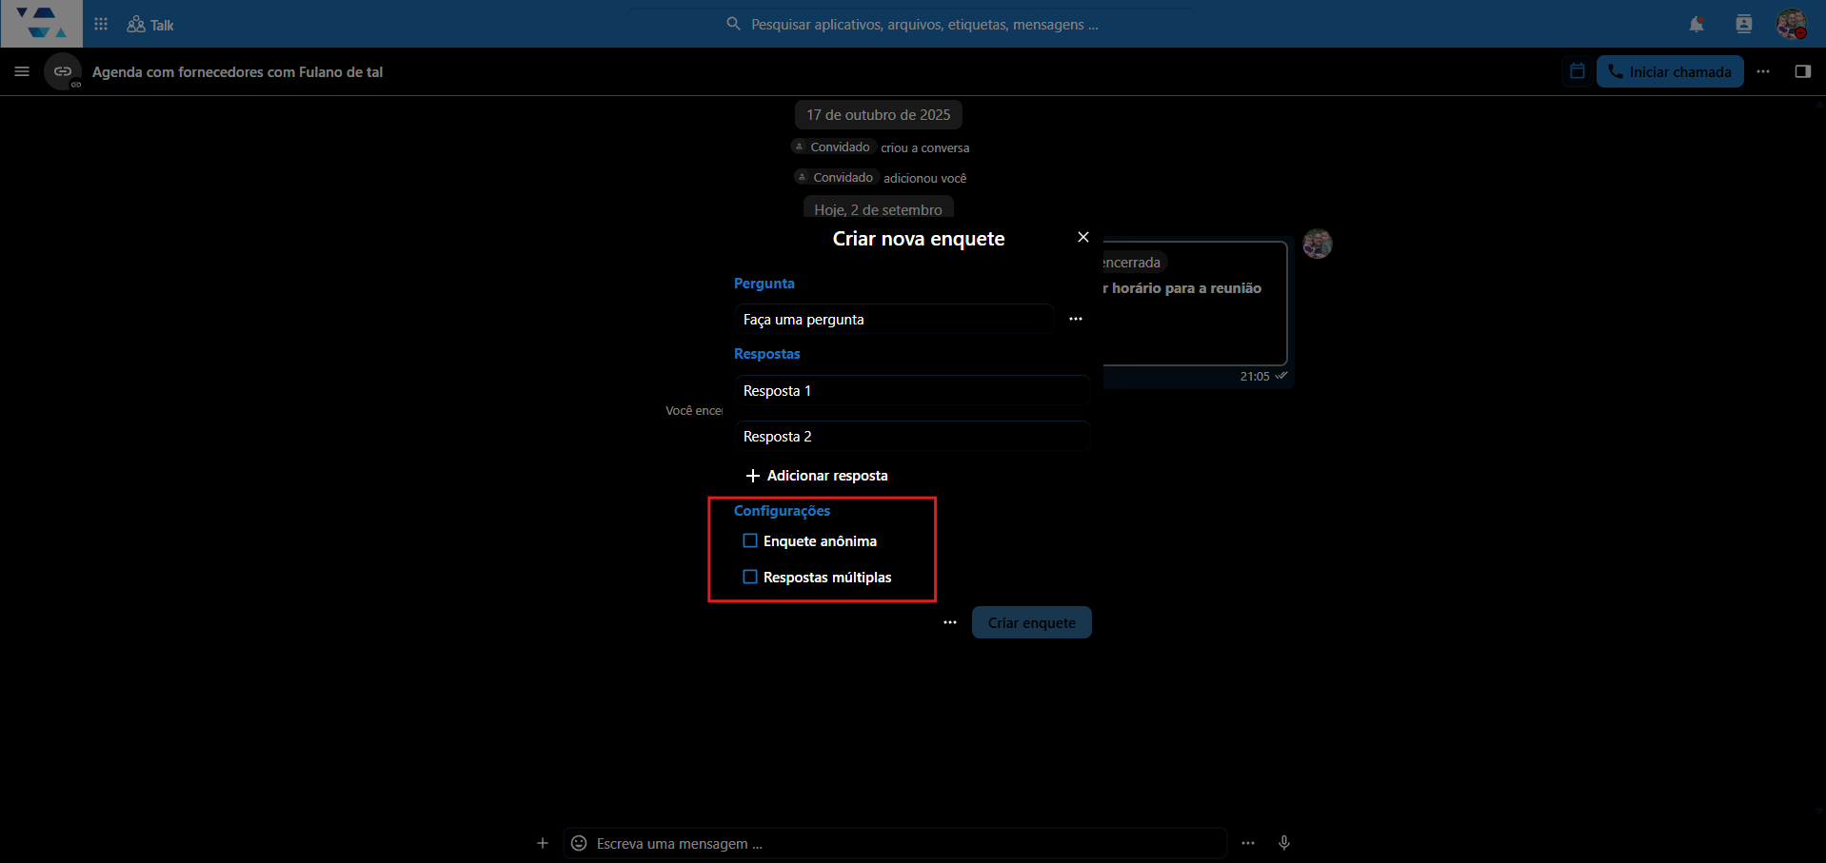Click the Faça uma pergunta field
Image resolution: width=1826 pixels, height=863 pixels.
tap(894, 319)
